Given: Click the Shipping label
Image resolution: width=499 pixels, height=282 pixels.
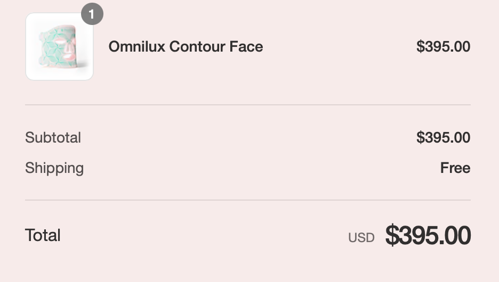Looking at the screenshot, I should 54,168.
